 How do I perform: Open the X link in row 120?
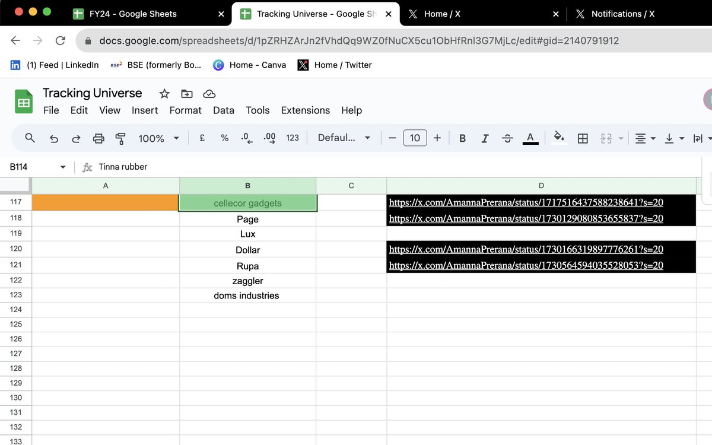pyautogui.click(x=526, y=249)
